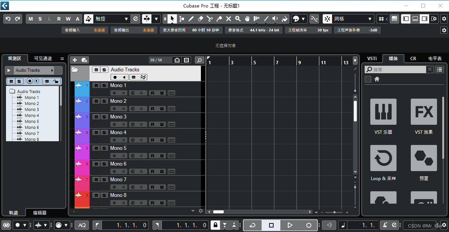Start playback with Play button
The width and height of the screenshot is (449, 232).
[x=290, y=225]
